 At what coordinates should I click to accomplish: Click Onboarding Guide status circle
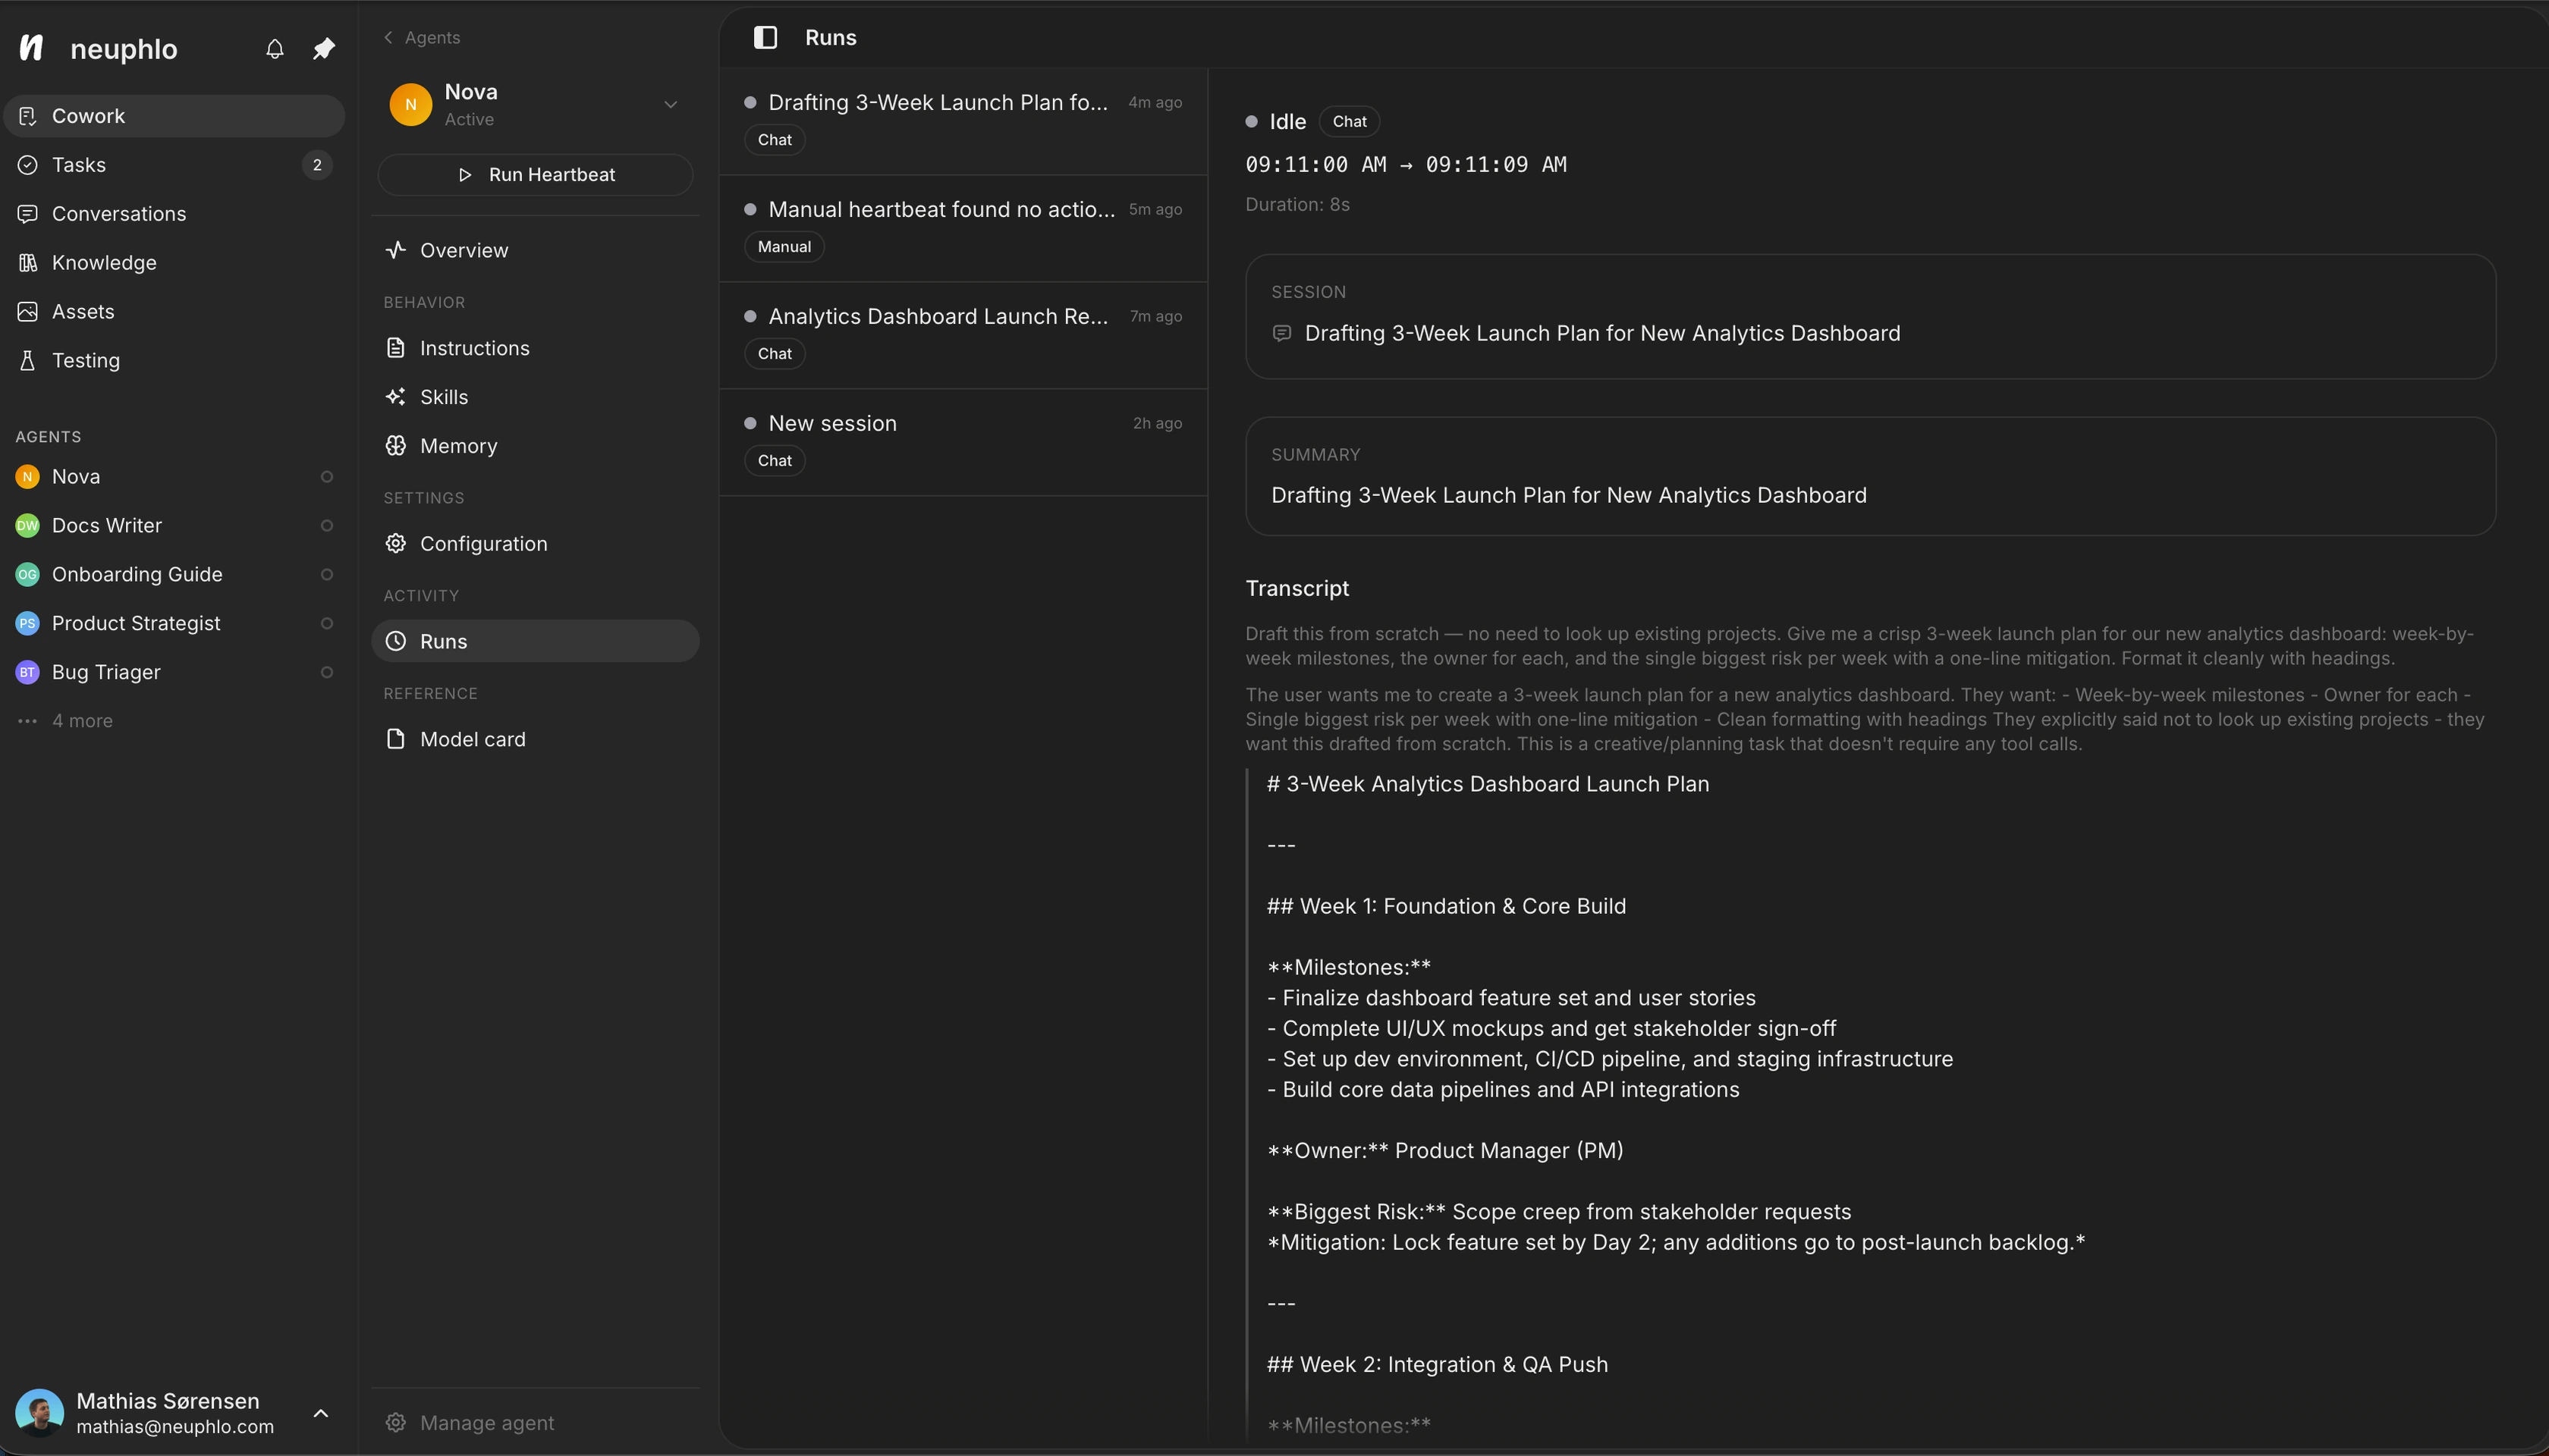click(326, 575)
